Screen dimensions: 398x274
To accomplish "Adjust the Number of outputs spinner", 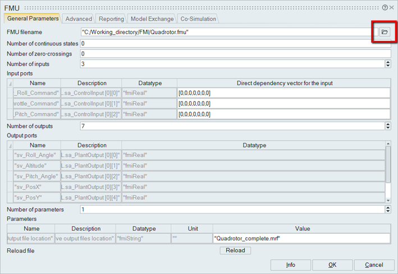I will [388, 126].
